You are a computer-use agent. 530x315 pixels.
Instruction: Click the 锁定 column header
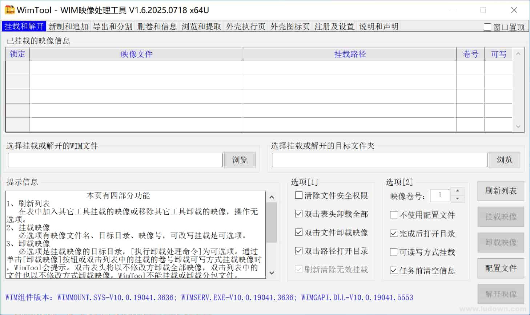point(17,54)
